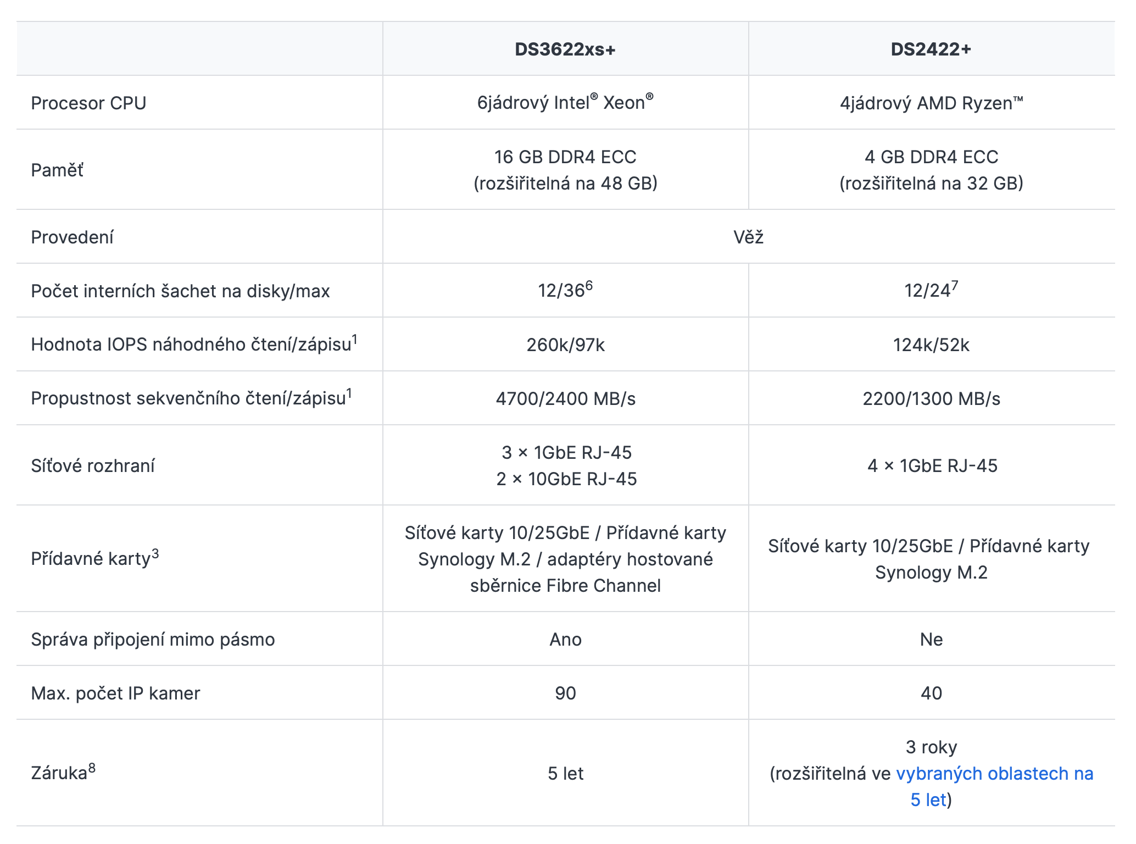
Task: Click the "4jádrový AMD Ryzen" cell
Action: 931,103
